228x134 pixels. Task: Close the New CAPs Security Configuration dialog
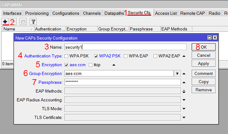pyautogui.click(x=215, y=38)
